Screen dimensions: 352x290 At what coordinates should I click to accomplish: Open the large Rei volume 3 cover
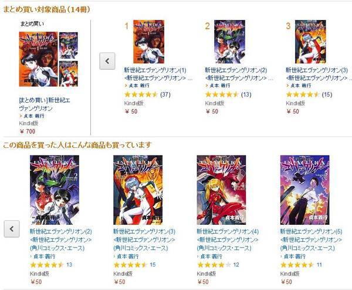(138, 190)
